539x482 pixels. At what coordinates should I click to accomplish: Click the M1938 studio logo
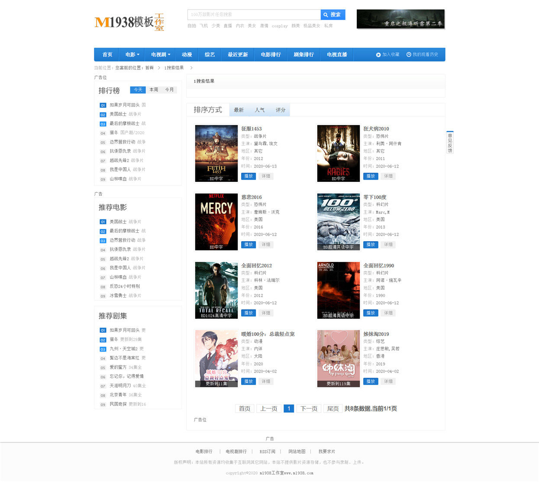pyautogui.click(x=129, y=22)
